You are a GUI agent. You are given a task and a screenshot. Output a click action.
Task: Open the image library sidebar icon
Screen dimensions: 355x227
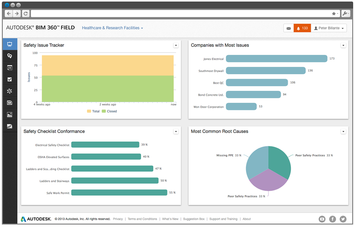(10, 114)
